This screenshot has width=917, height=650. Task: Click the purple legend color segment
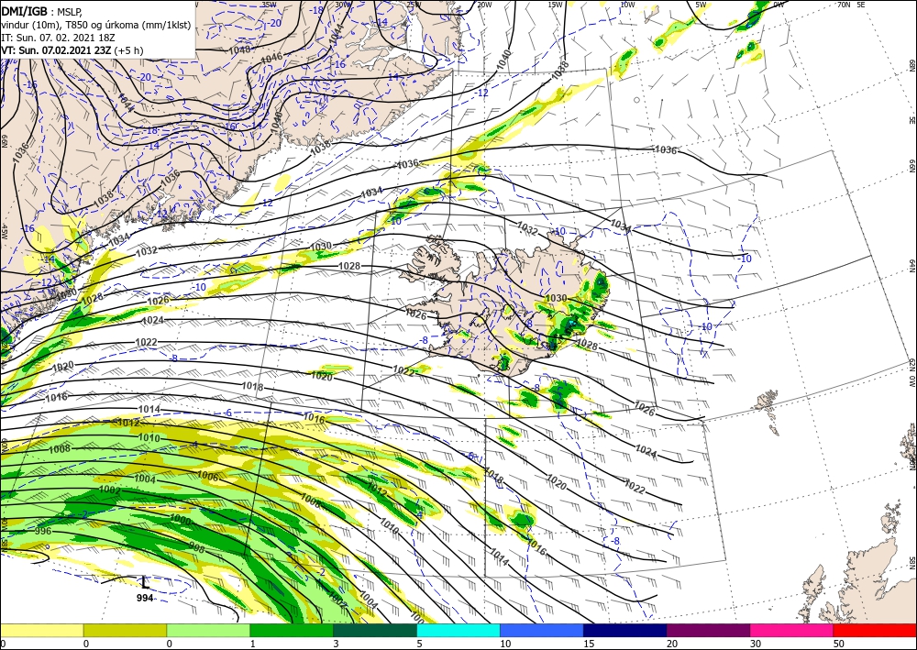tap(708, 631)
